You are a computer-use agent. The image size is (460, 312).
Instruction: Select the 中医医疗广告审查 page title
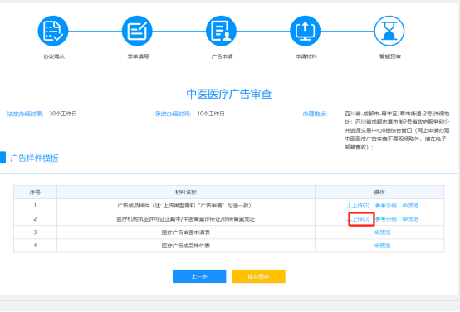pyautogui.click(x=229, y=94)
